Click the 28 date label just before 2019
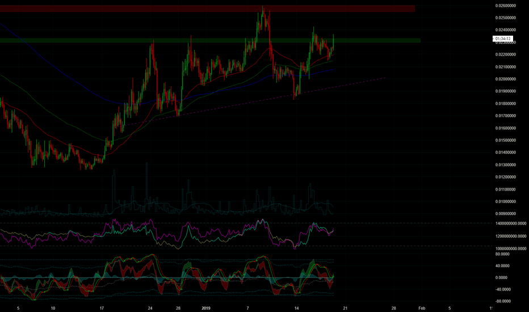The height and width of the screenshot is (312, 529). (178, 308)
